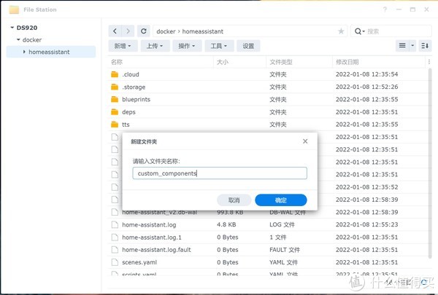
Task: Open the sort order icon
Action: click(425, 46)
